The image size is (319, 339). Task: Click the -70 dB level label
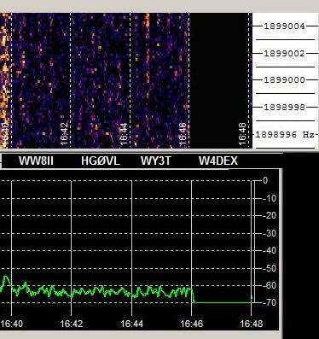pos(270,302)
